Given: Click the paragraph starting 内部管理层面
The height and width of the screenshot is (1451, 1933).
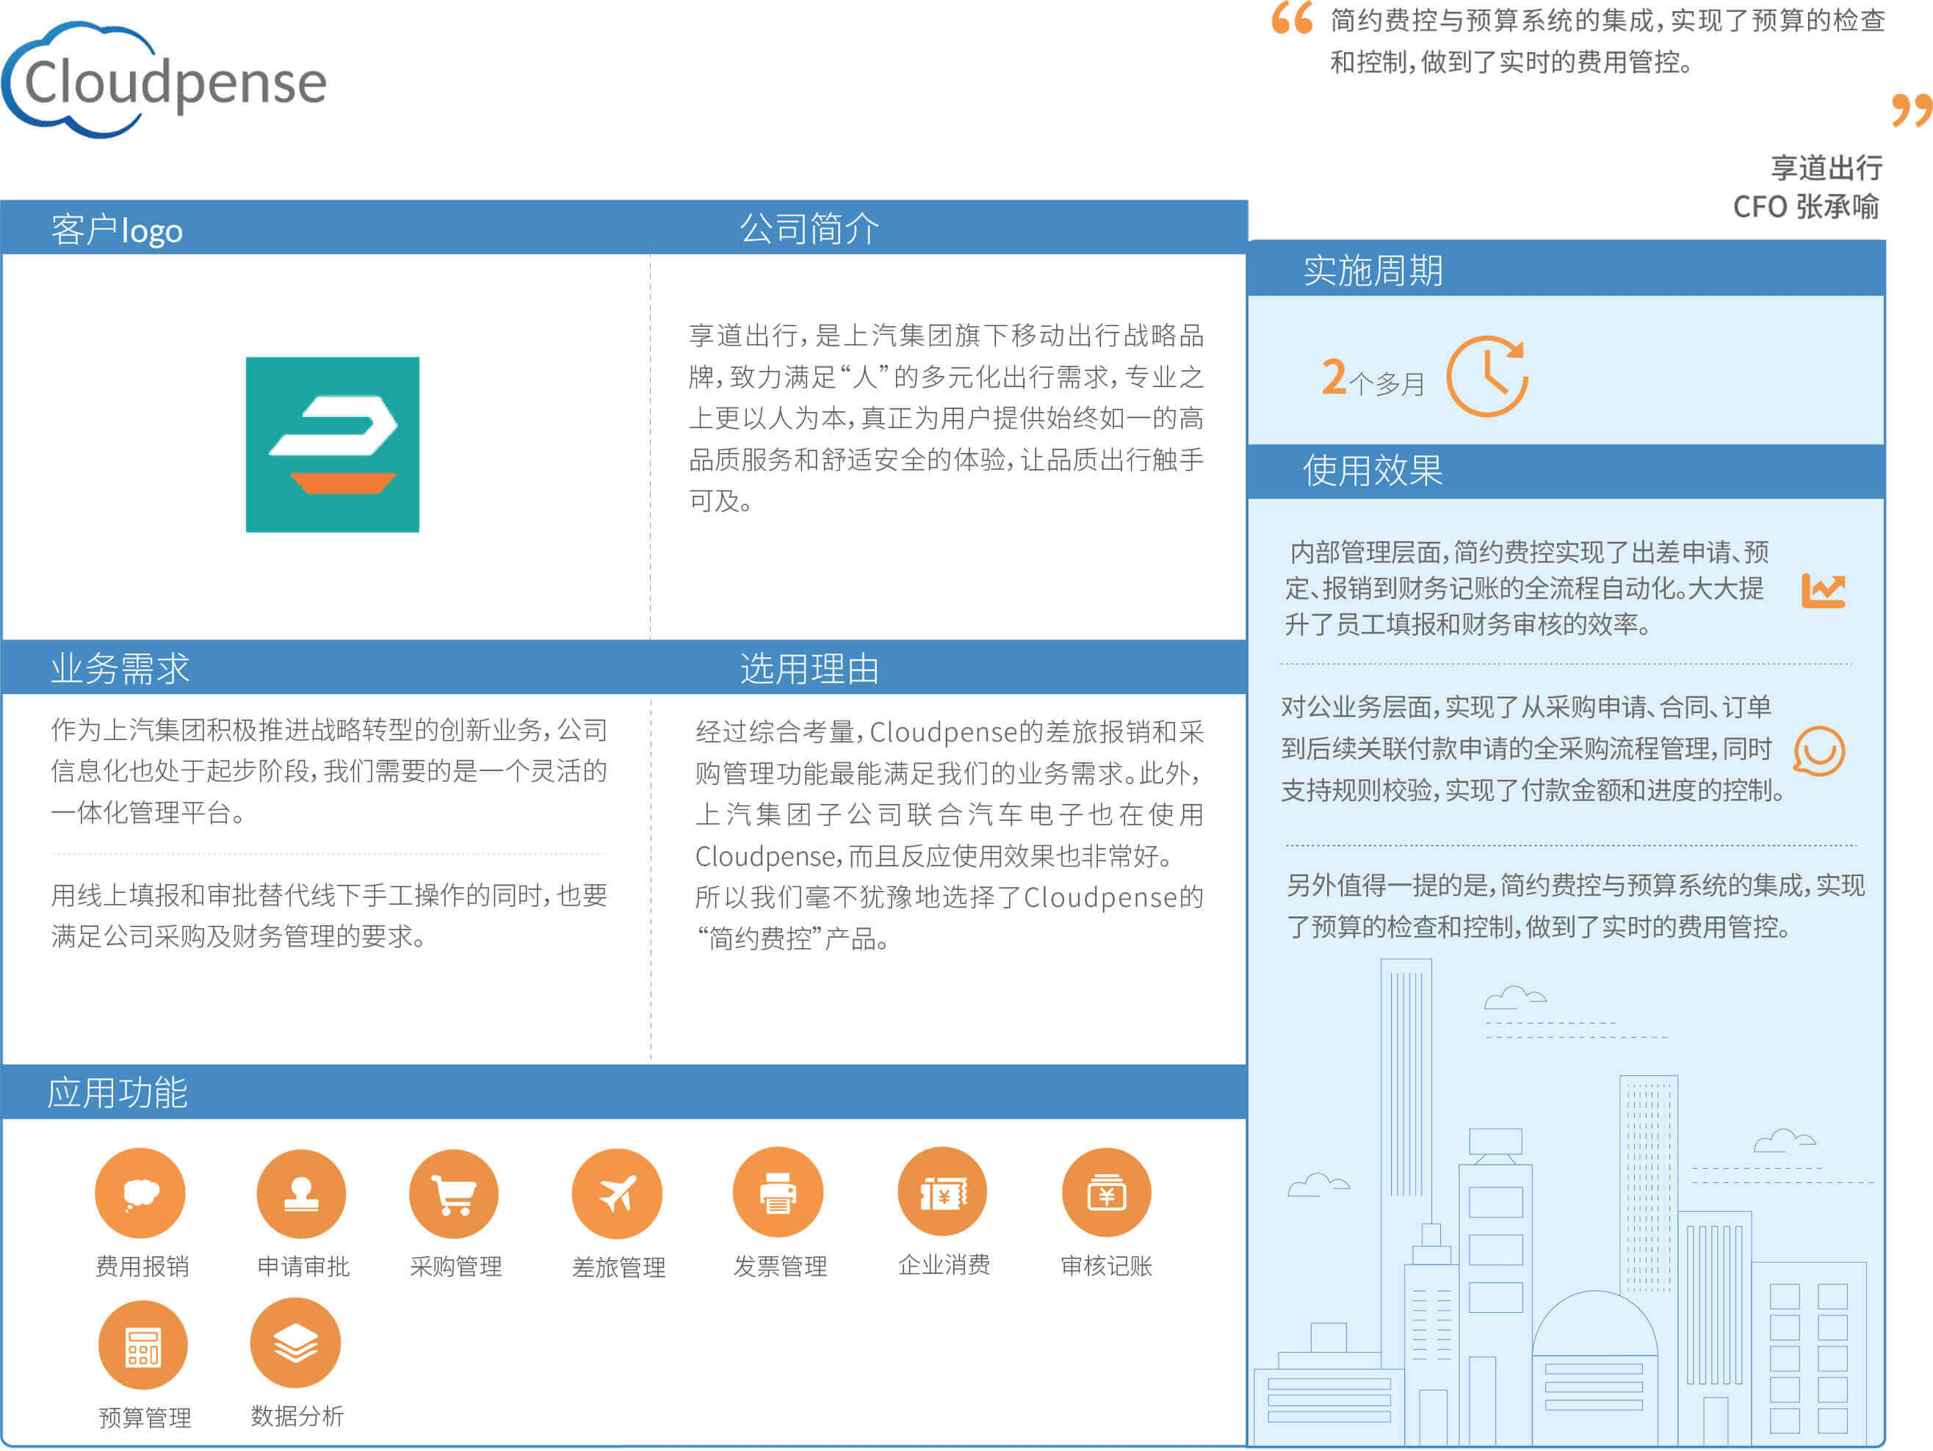Looking at the screenshot, I should point(1527,588).
